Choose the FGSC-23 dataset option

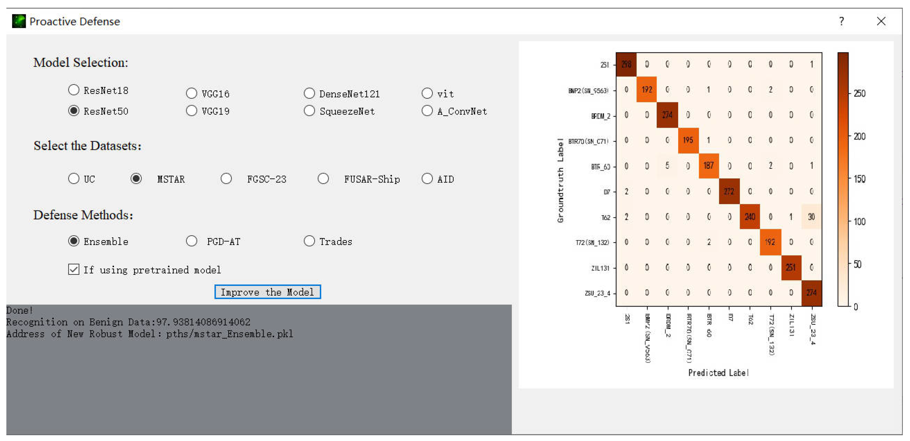[226, 179]
